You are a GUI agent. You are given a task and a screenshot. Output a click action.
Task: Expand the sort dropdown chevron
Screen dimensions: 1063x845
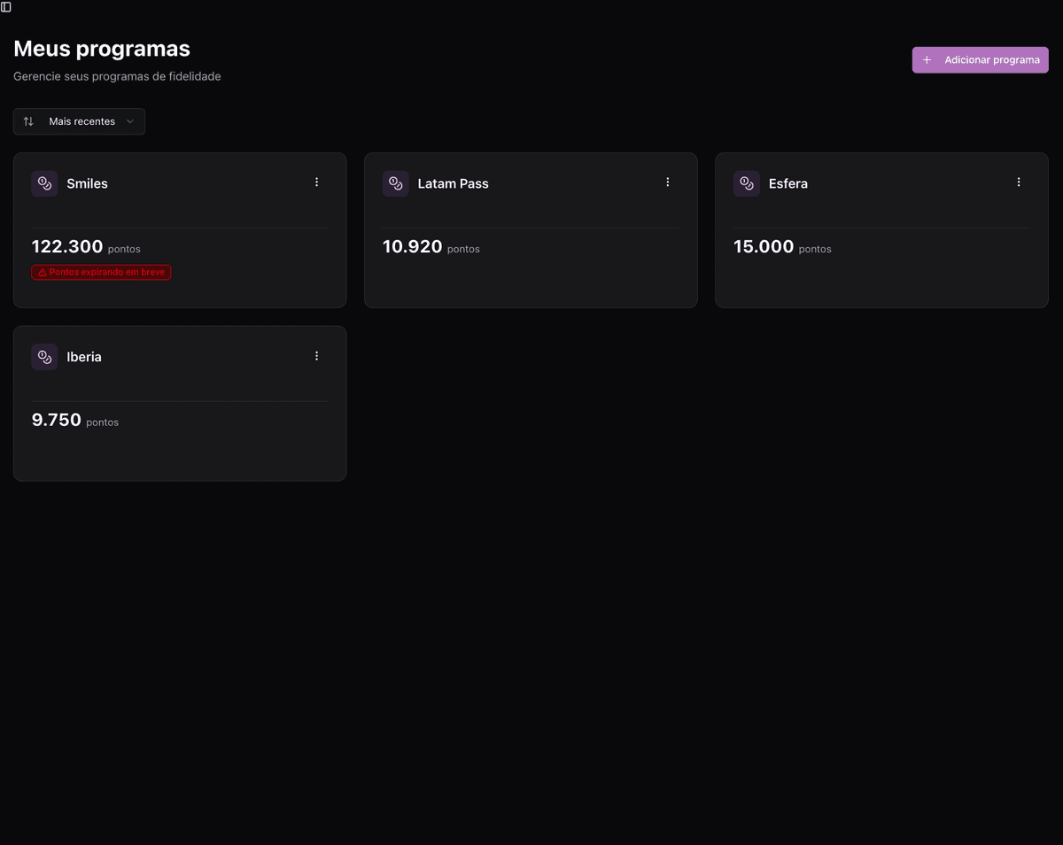[130, 121]
